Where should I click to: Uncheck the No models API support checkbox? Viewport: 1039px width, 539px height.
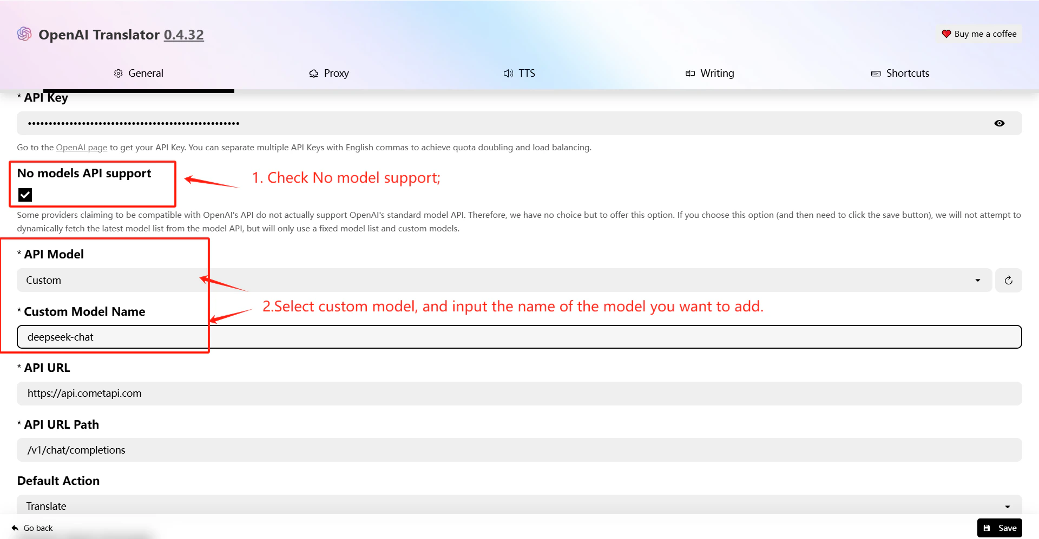point(25,195)
